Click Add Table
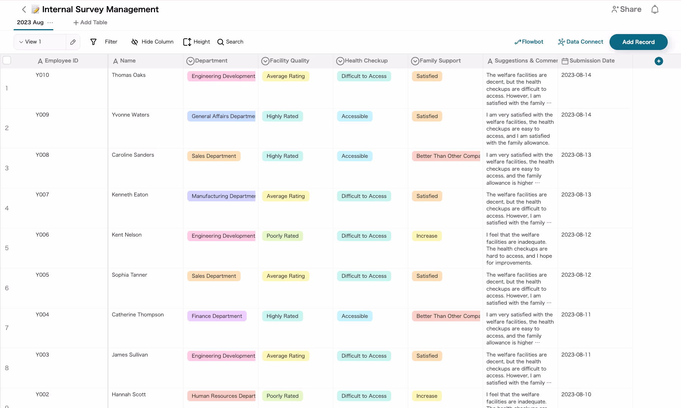 (90, 22)
